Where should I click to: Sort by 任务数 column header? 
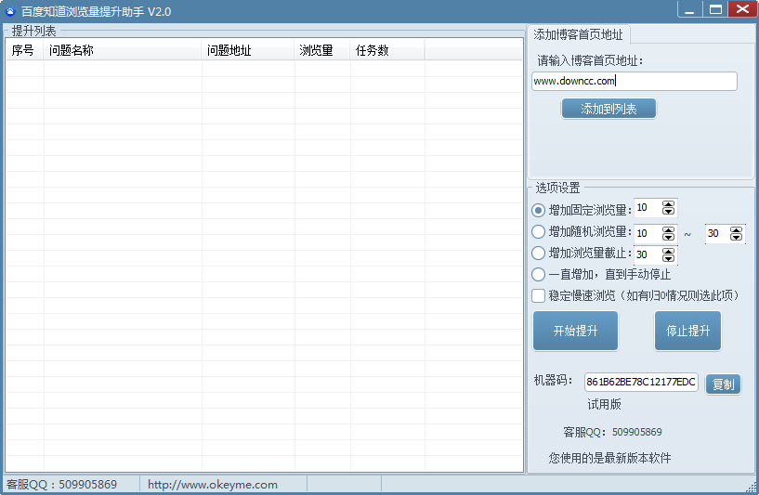[x=387, y=50]
